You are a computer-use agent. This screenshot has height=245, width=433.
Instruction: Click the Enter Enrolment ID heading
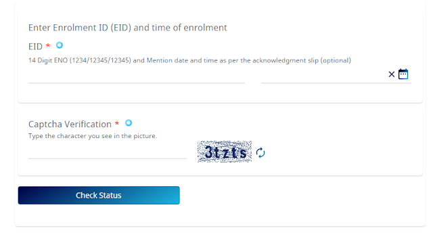coord(128,28)
